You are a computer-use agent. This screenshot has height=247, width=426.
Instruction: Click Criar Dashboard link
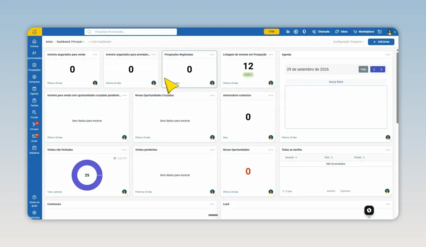pos(100,42)
